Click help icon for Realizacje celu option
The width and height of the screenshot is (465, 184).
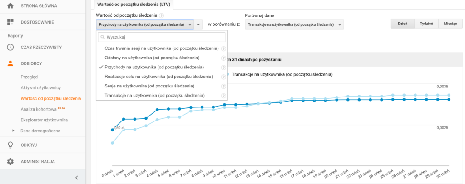pyautogui.click(x=223, y=77)
